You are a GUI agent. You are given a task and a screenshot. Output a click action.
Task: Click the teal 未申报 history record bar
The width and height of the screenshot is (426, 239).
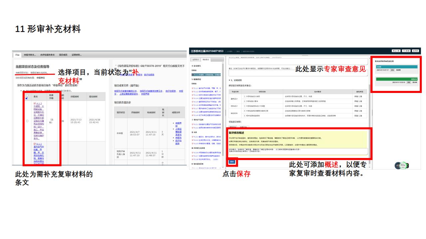point(397,67)
